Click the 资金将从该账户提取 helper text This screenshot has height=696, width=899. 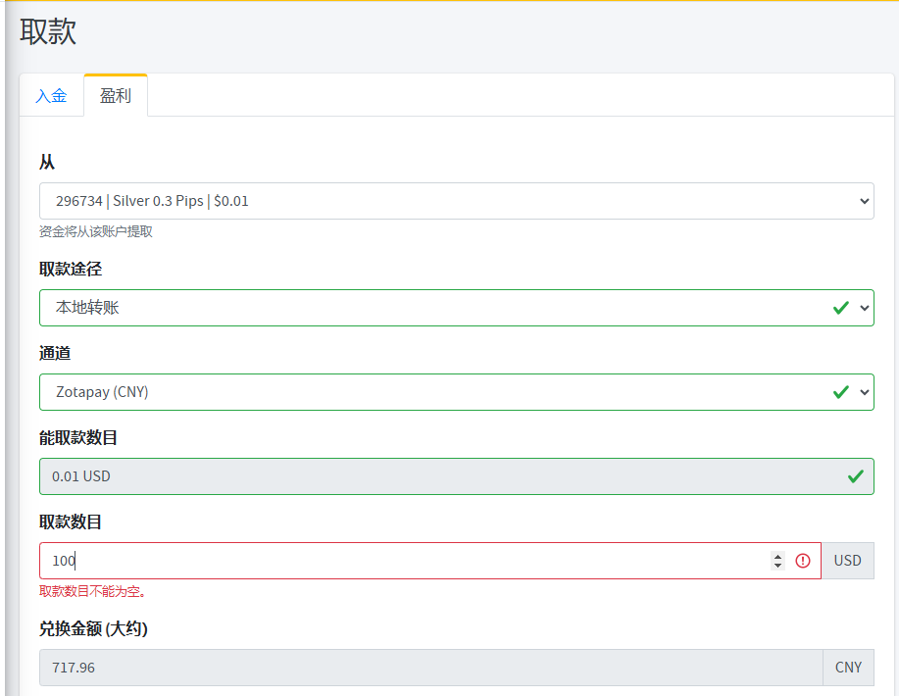tap(96, 232)
